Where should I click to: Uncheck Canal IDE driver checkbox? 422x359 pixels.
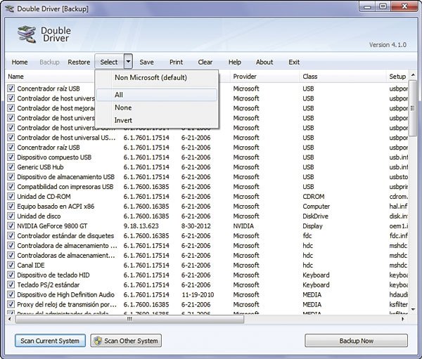click(x=11, y=265)
